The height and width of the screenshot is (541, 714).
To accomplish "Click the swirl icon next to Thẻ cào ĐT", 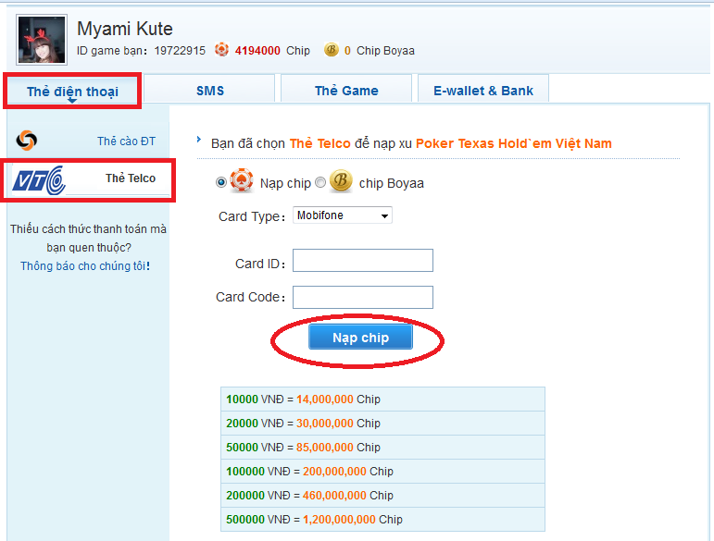I will (27, 141).
